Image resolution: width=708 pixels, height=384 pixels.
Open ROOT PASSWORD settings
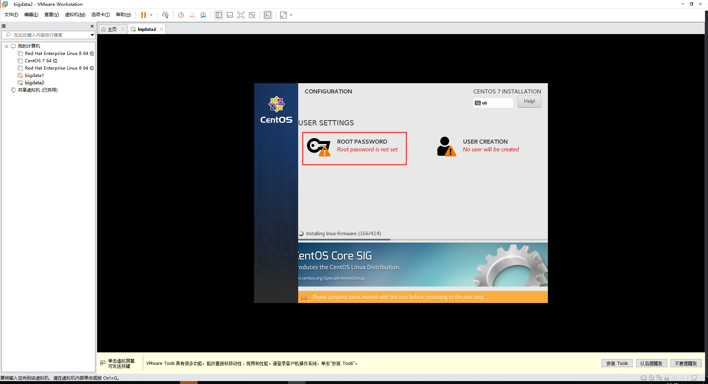pyautogui.click(x=354, y=148)
